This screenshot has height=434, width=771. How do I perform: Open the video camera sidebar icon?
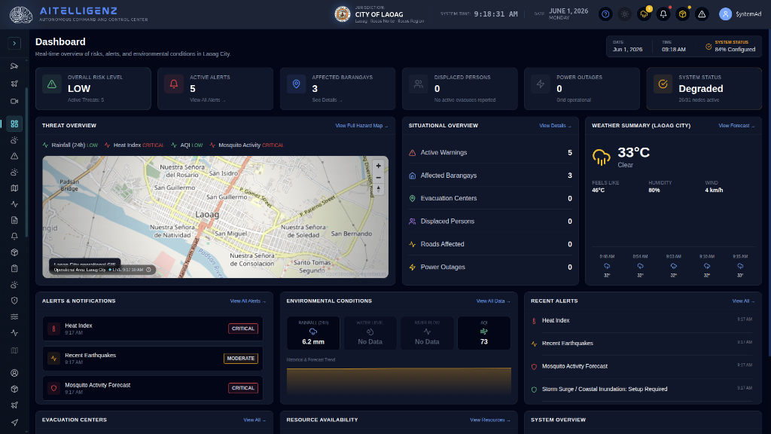[14, 102]
